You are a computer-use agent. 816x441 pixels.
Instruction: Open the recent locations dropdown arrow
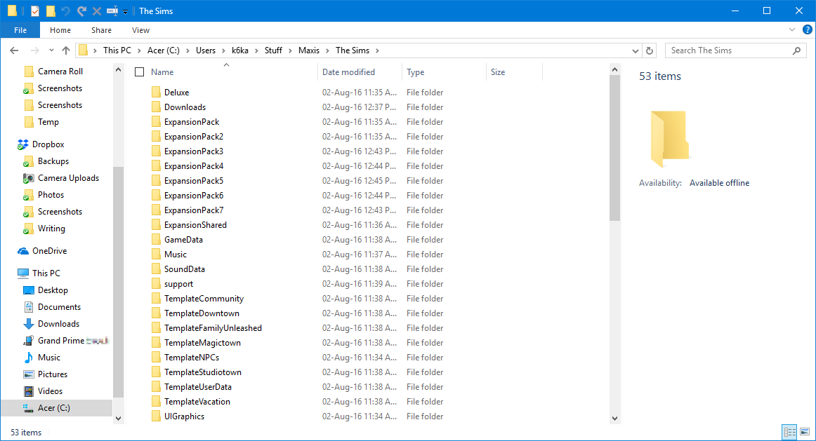pos(51,50)
